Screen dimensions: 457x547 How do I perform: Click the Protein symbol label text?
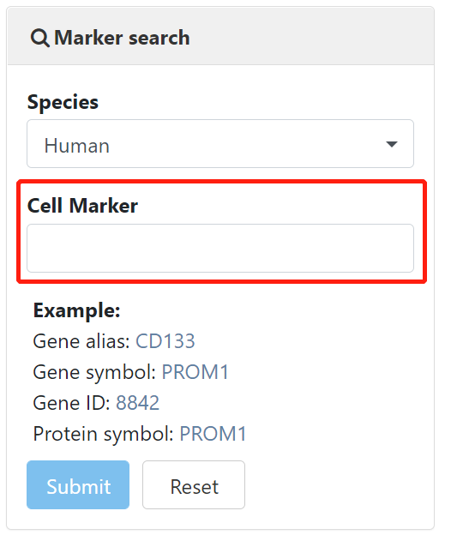point(103,435)
